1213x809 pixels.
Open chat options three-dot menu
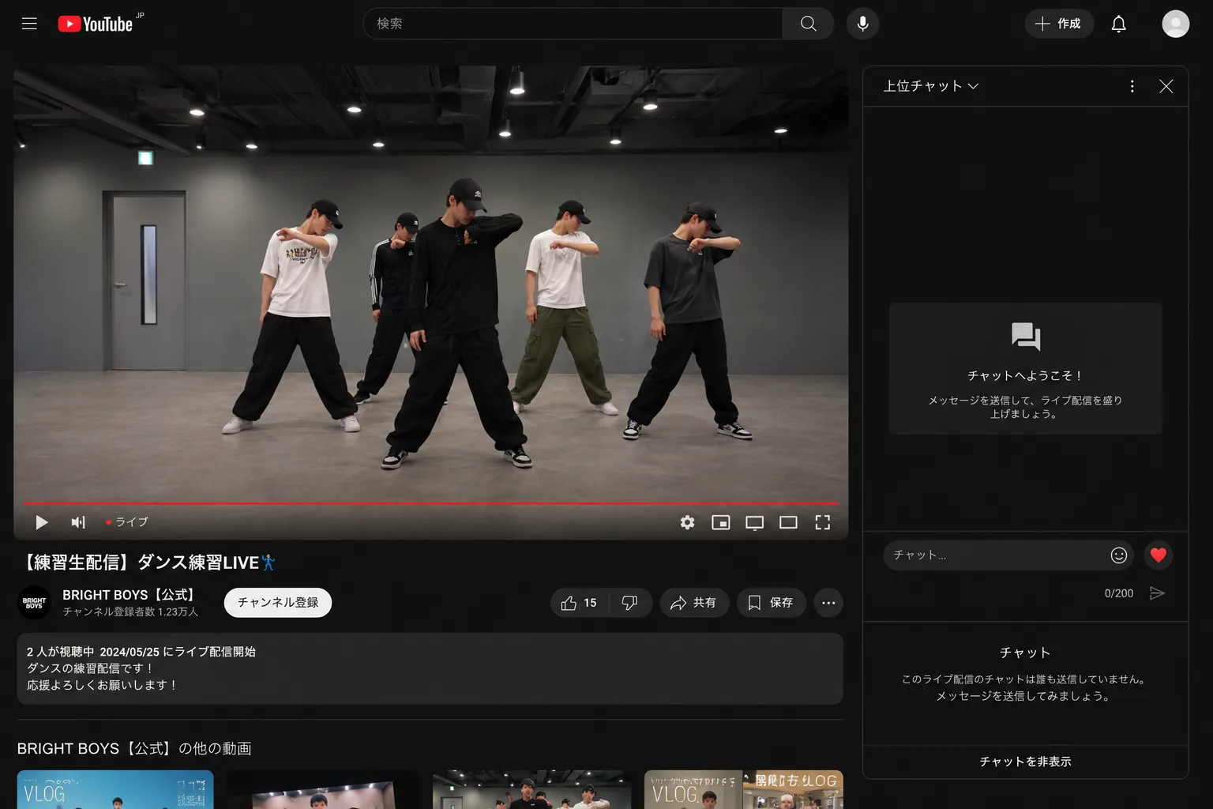(x=1132, y=86)
